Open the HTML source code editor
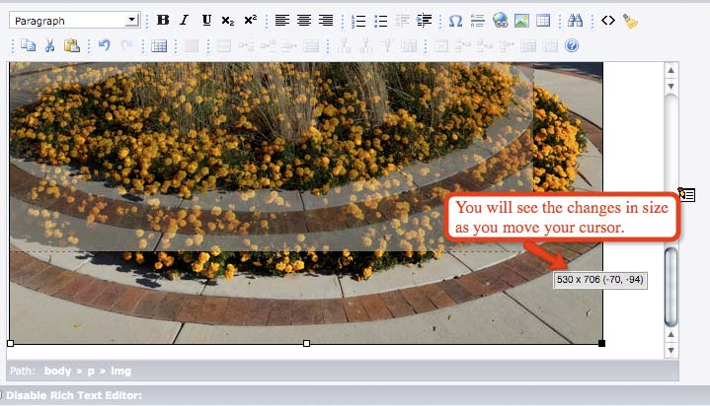The image size is (710, 406). pos(608,20)
